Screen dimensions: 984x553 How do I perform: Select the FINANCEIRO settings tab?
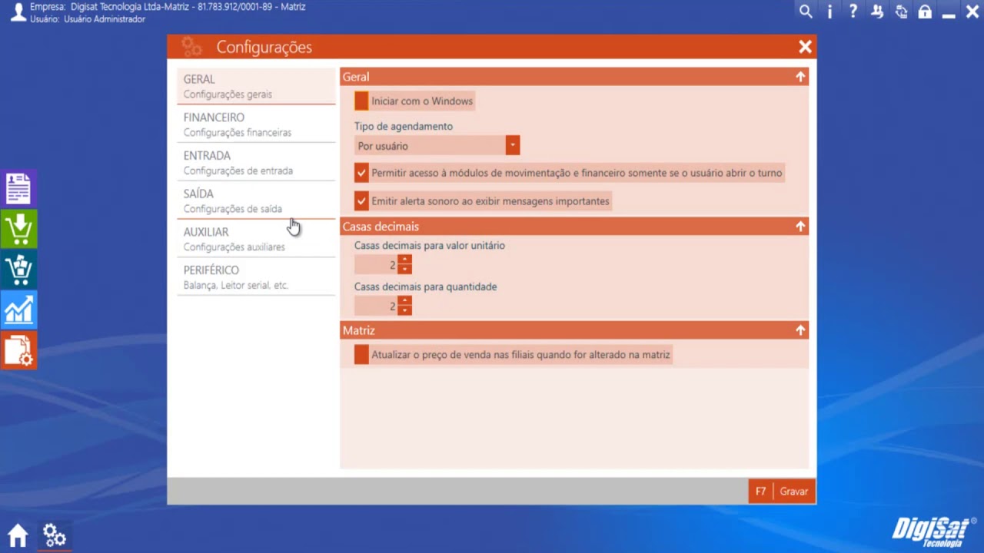[256, 124]
